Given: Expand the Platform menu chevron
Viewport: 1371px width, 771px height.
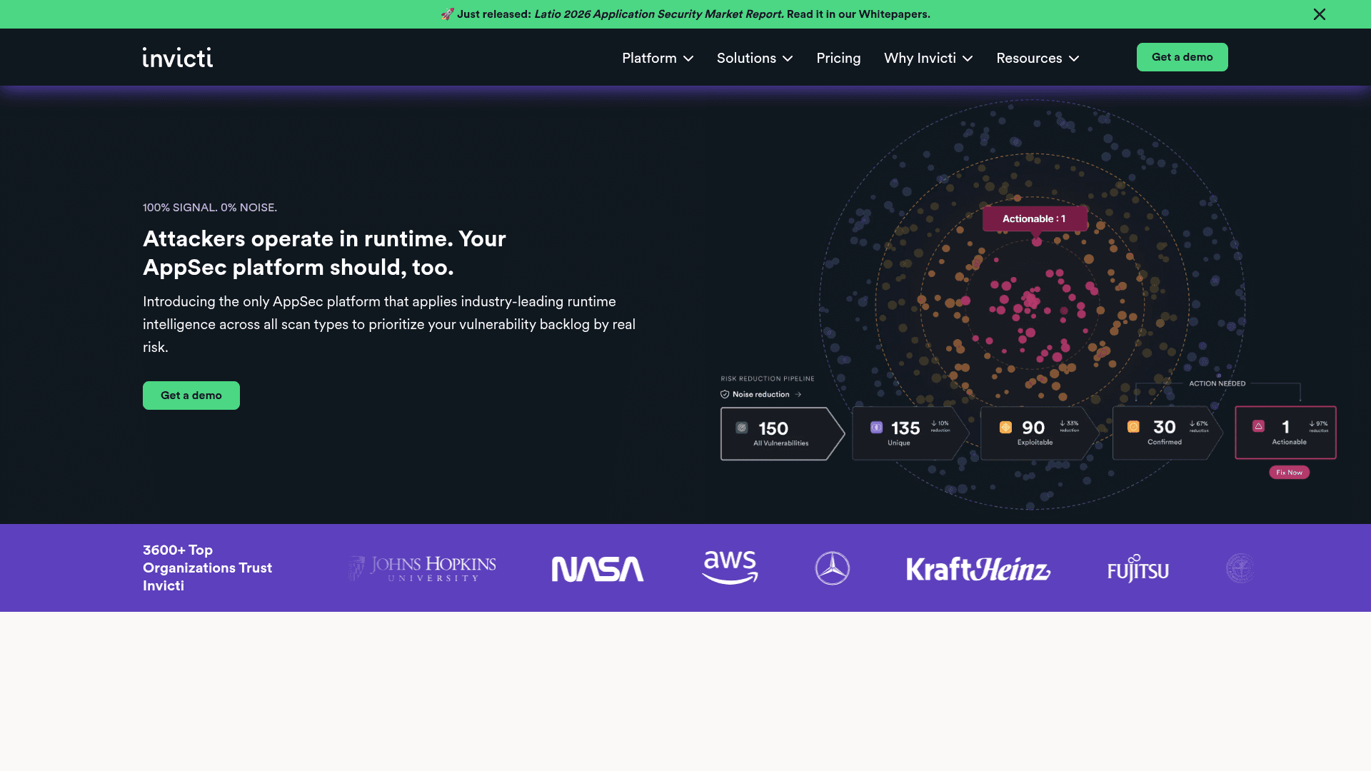Looking at the screenshot, I should pos(688,59).
